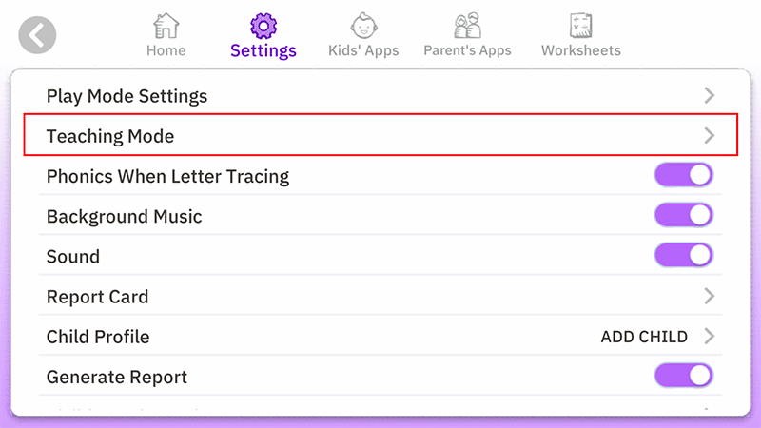Open the Report Card chevron

click(x=709, y=297)
